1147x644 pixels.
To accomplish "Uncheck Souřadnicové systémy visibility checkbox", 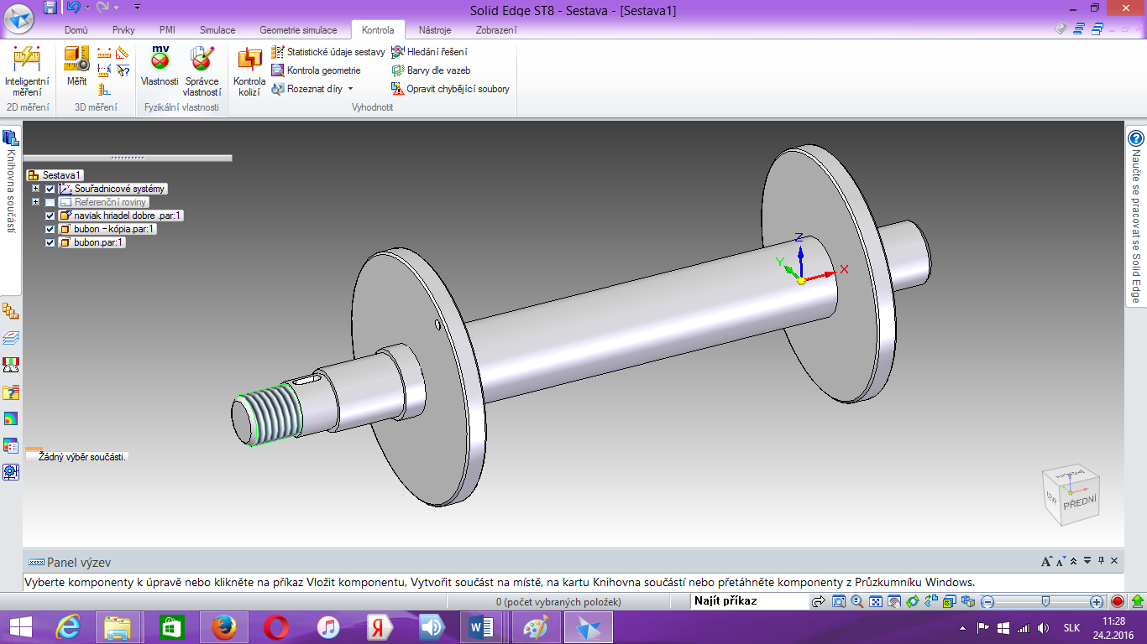I will pos(50,189).
